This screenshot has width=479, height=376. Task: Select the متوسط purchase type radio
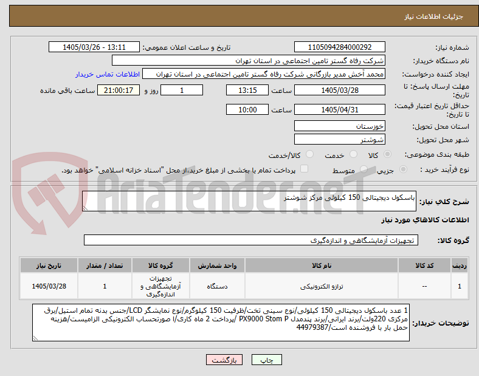[x=364, y=169]
